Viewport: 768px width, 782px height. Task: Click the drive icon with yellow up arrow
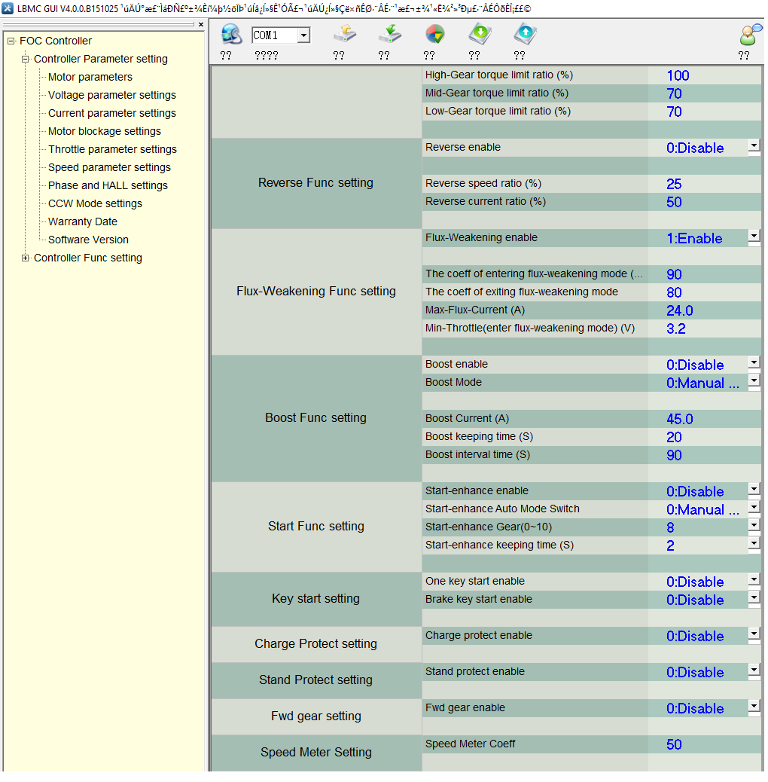pos(344,35)
